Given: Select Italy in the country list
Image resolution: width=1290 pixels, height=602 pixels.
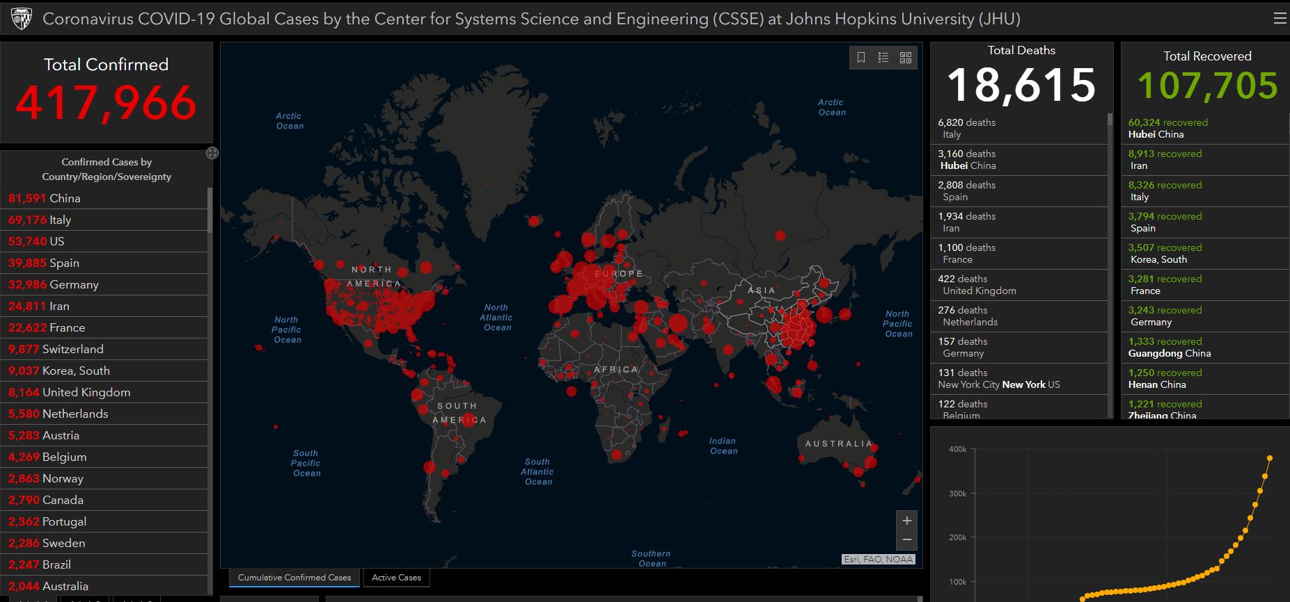Looking at the screenshot, I should (x=104, y=220).
